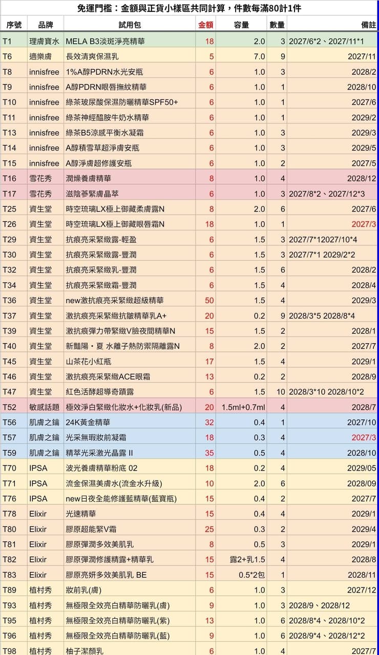Select MELA B3淡斑淨亮精華 product cell
This screenshot has height=655, width=379.
pyautogui.click(x=130, y=41)
